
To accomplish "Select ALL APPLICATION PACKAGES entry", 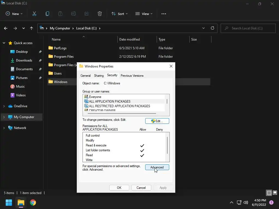I will coord(124,101).
